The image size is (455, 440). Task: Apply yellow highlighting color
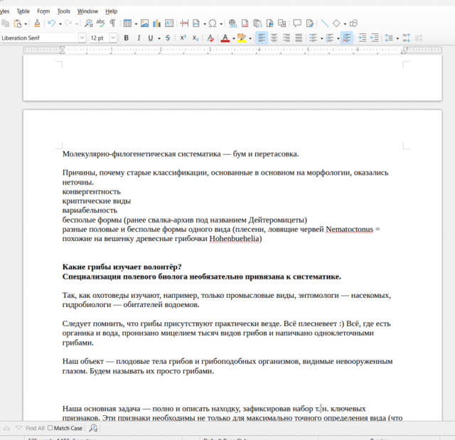242,38
